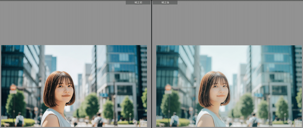Screen dimensions: 303x128
Task: Click the 補正後 (After) label
Action: tap(165, 3)
